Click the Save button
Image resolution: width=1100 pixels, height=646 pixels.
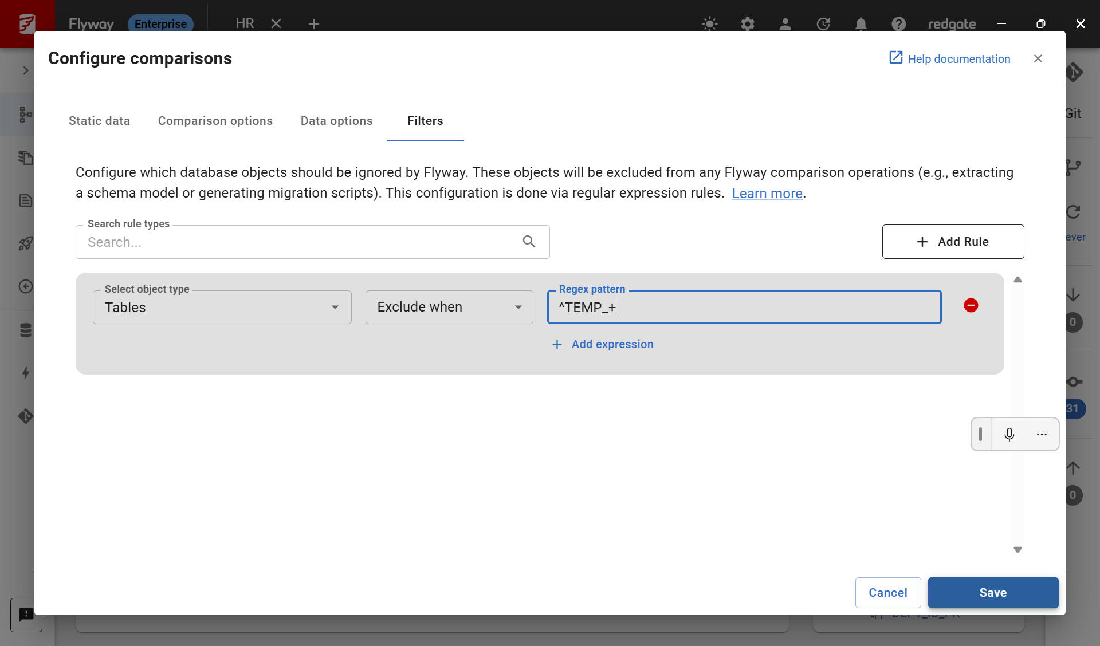coord(992,593)
